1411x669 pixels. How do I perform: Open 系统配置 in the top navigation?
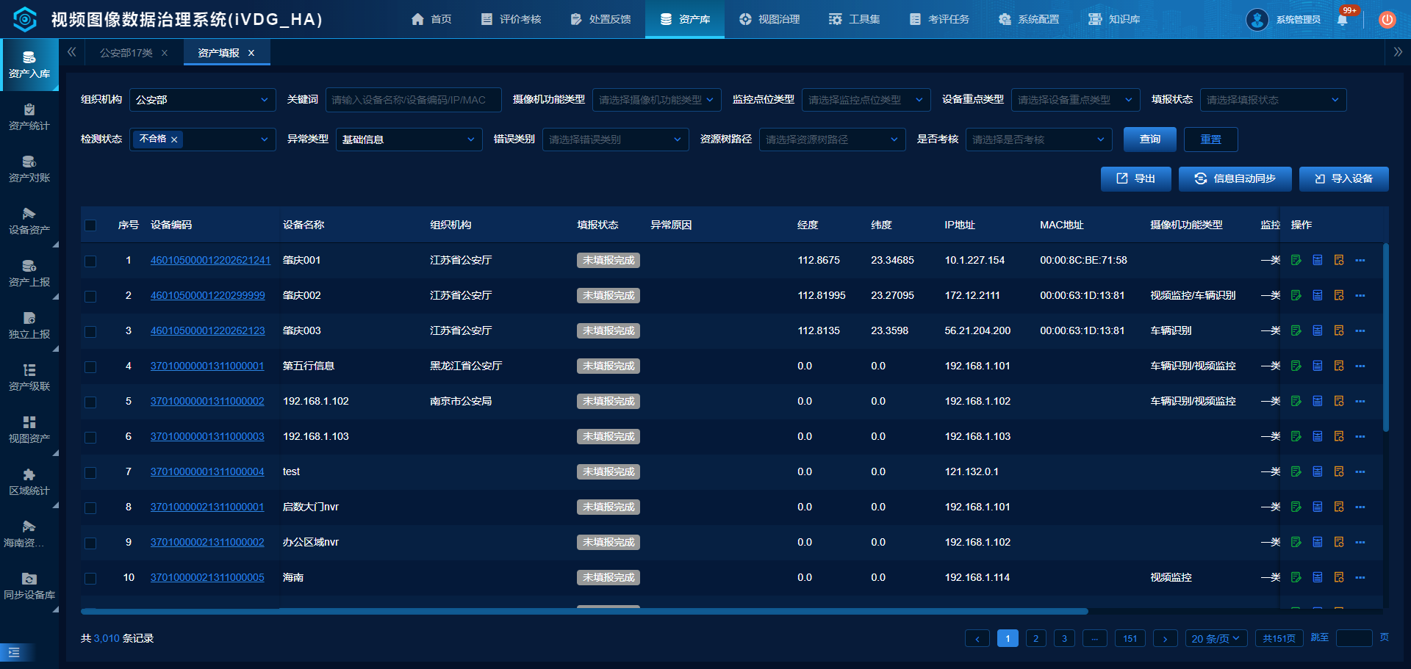point(1029,19)
